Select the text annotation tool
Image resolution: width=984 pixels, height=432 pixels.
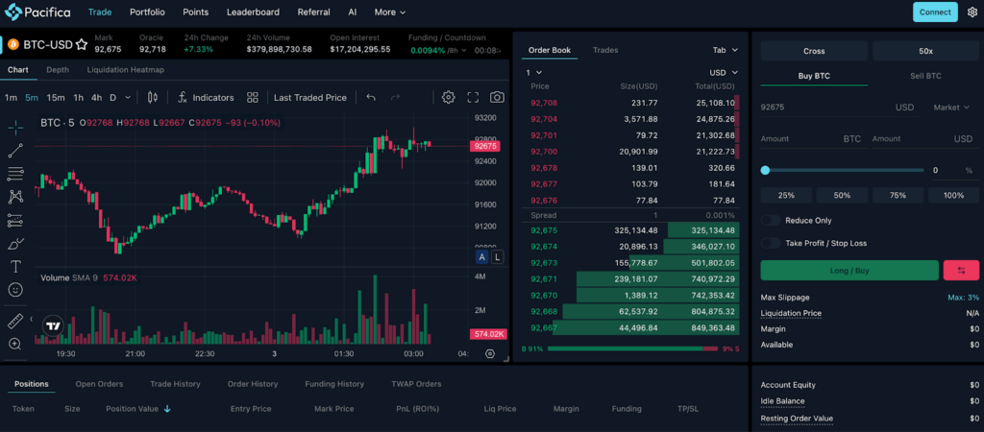point(15,266)
